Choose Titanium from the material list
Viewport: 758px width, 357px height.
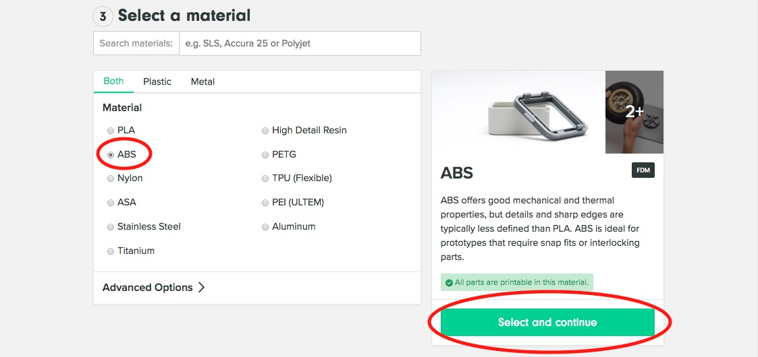(x=111, y=251)
